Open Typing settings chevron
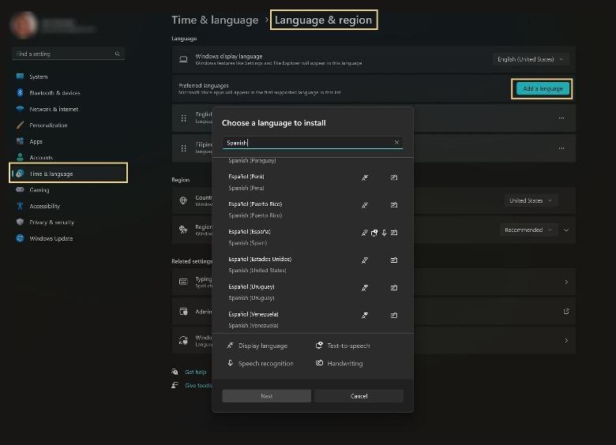Image resolution: width=616 pixels, height=445 pixels. pyautogui.click(x=566, y=282)
